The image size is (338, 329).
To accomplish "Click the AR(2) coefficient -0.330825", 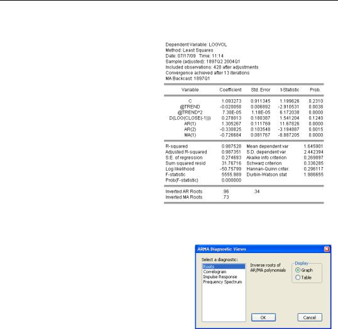I will click(x=231, y=129).
